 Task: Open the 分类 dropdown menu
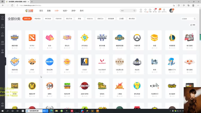[57, 11]
